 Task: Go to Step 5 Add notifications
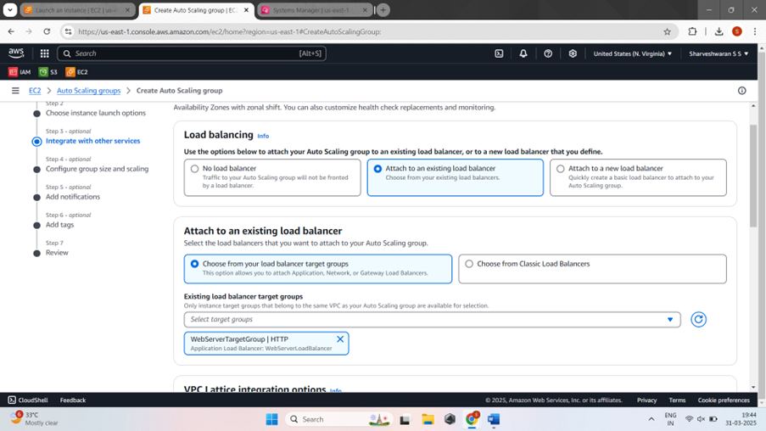pos(73,197)
